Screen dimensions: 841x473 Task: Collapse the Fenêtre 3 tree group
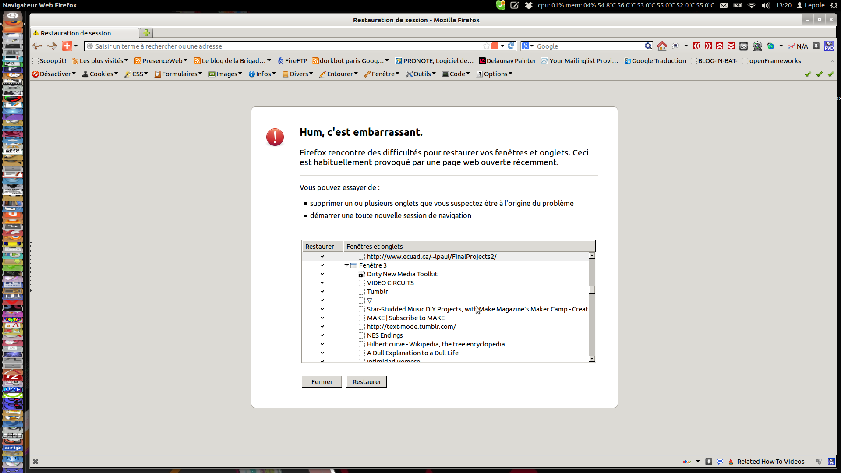point(346,265)
